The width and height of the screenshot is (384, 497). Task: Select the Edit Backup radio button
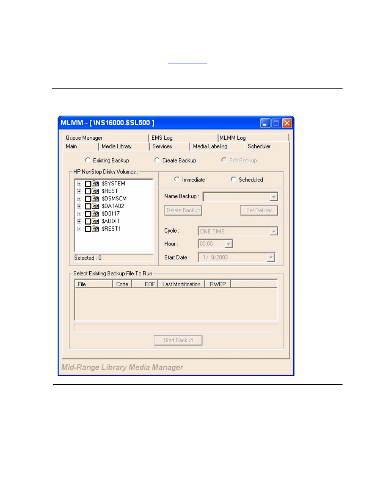point(224,160)
